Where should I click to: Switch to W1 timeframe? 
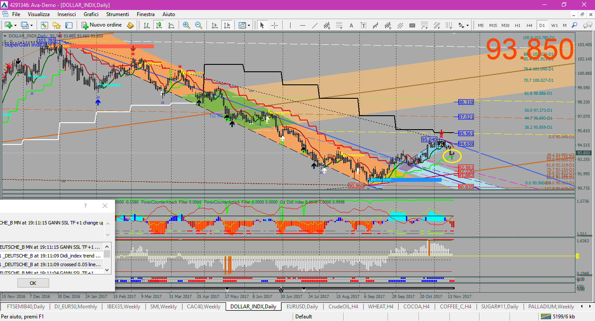click(x=554, y=25)
